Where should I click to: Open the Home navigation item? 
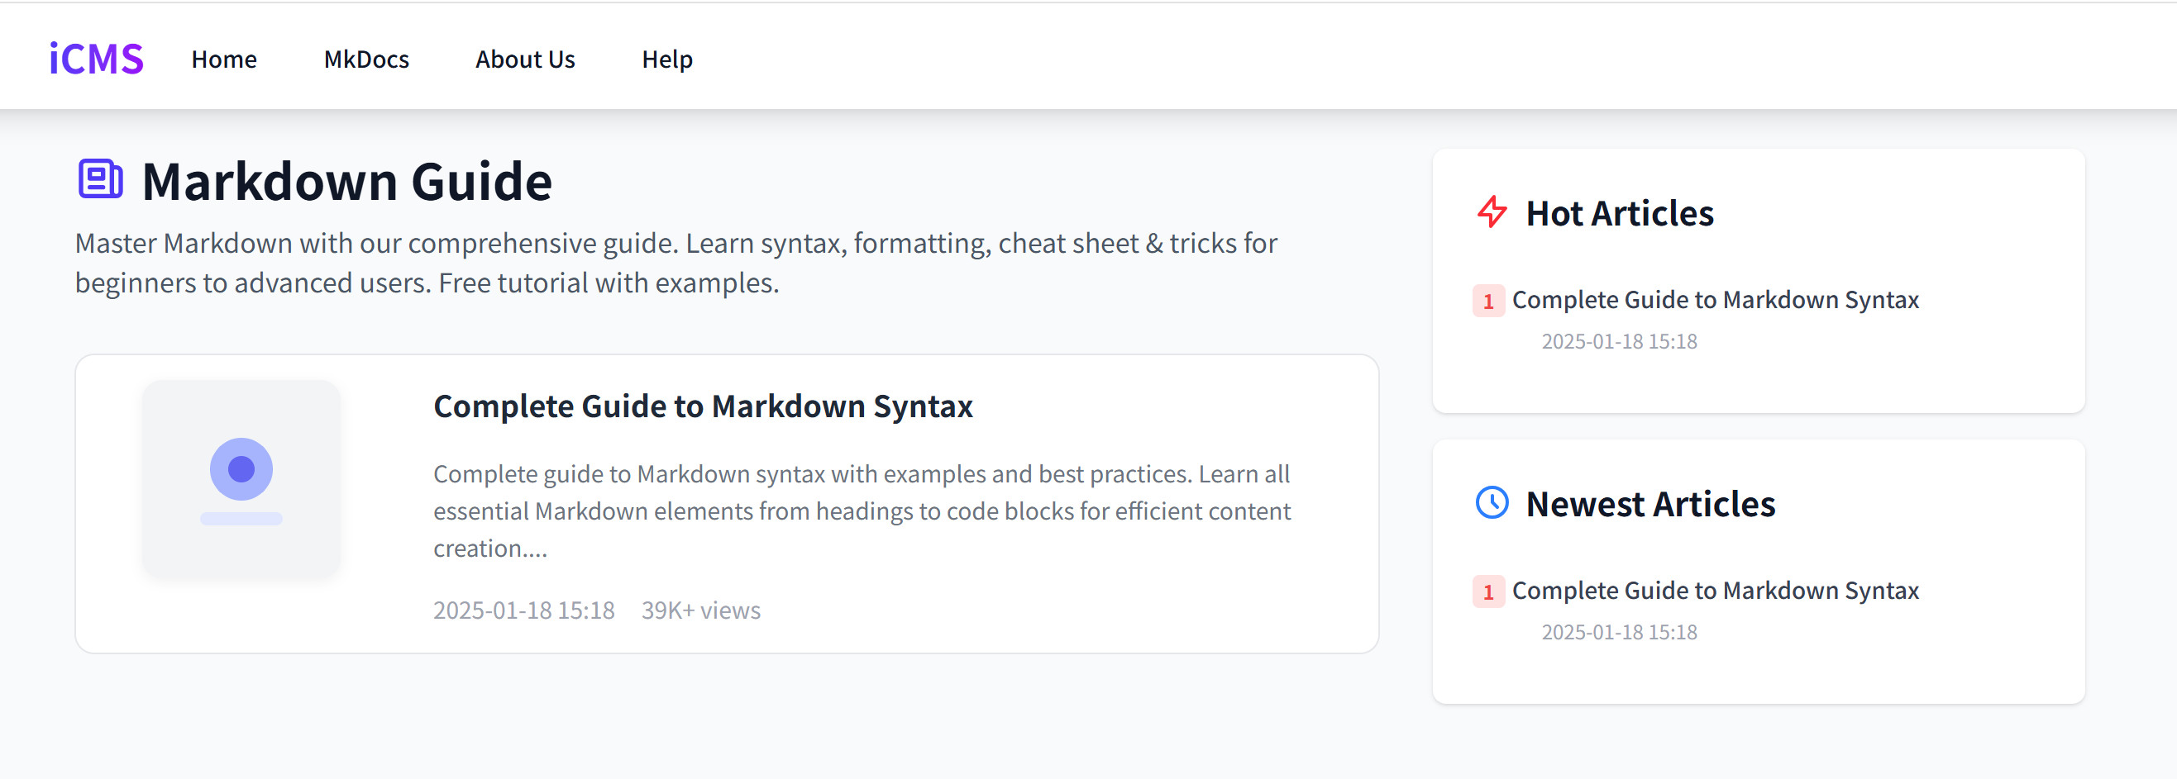click(x=224, y=59)
